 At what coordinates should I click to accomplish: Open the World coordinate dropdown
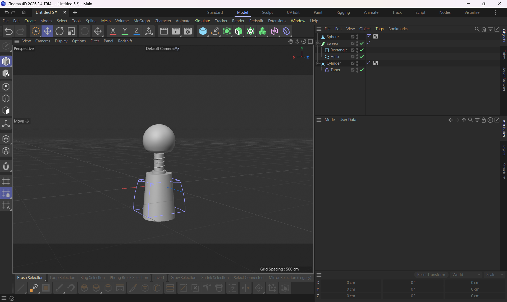tap(466, 275)
